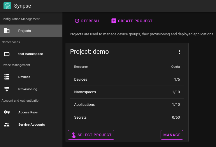The image size is (216, 147).
Task: Click the Provisioning icon in sidebar
Action: pyautogui.click(x=7, y=89)
